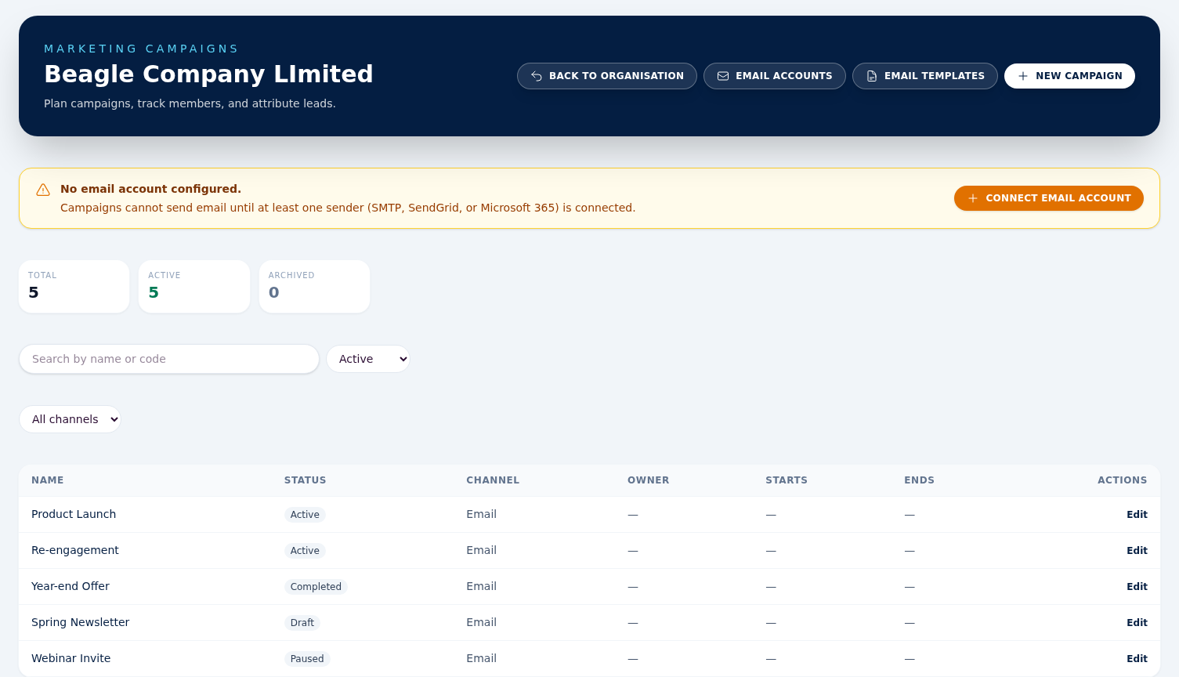This screenshot has width=1179, height=677.
Task: Click the "Plan campaigns, track members" subtitle
Action: click(190, 103)
